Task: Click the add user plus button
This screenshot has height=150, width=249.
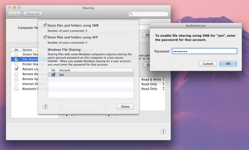Action: [x=109, y=116]
